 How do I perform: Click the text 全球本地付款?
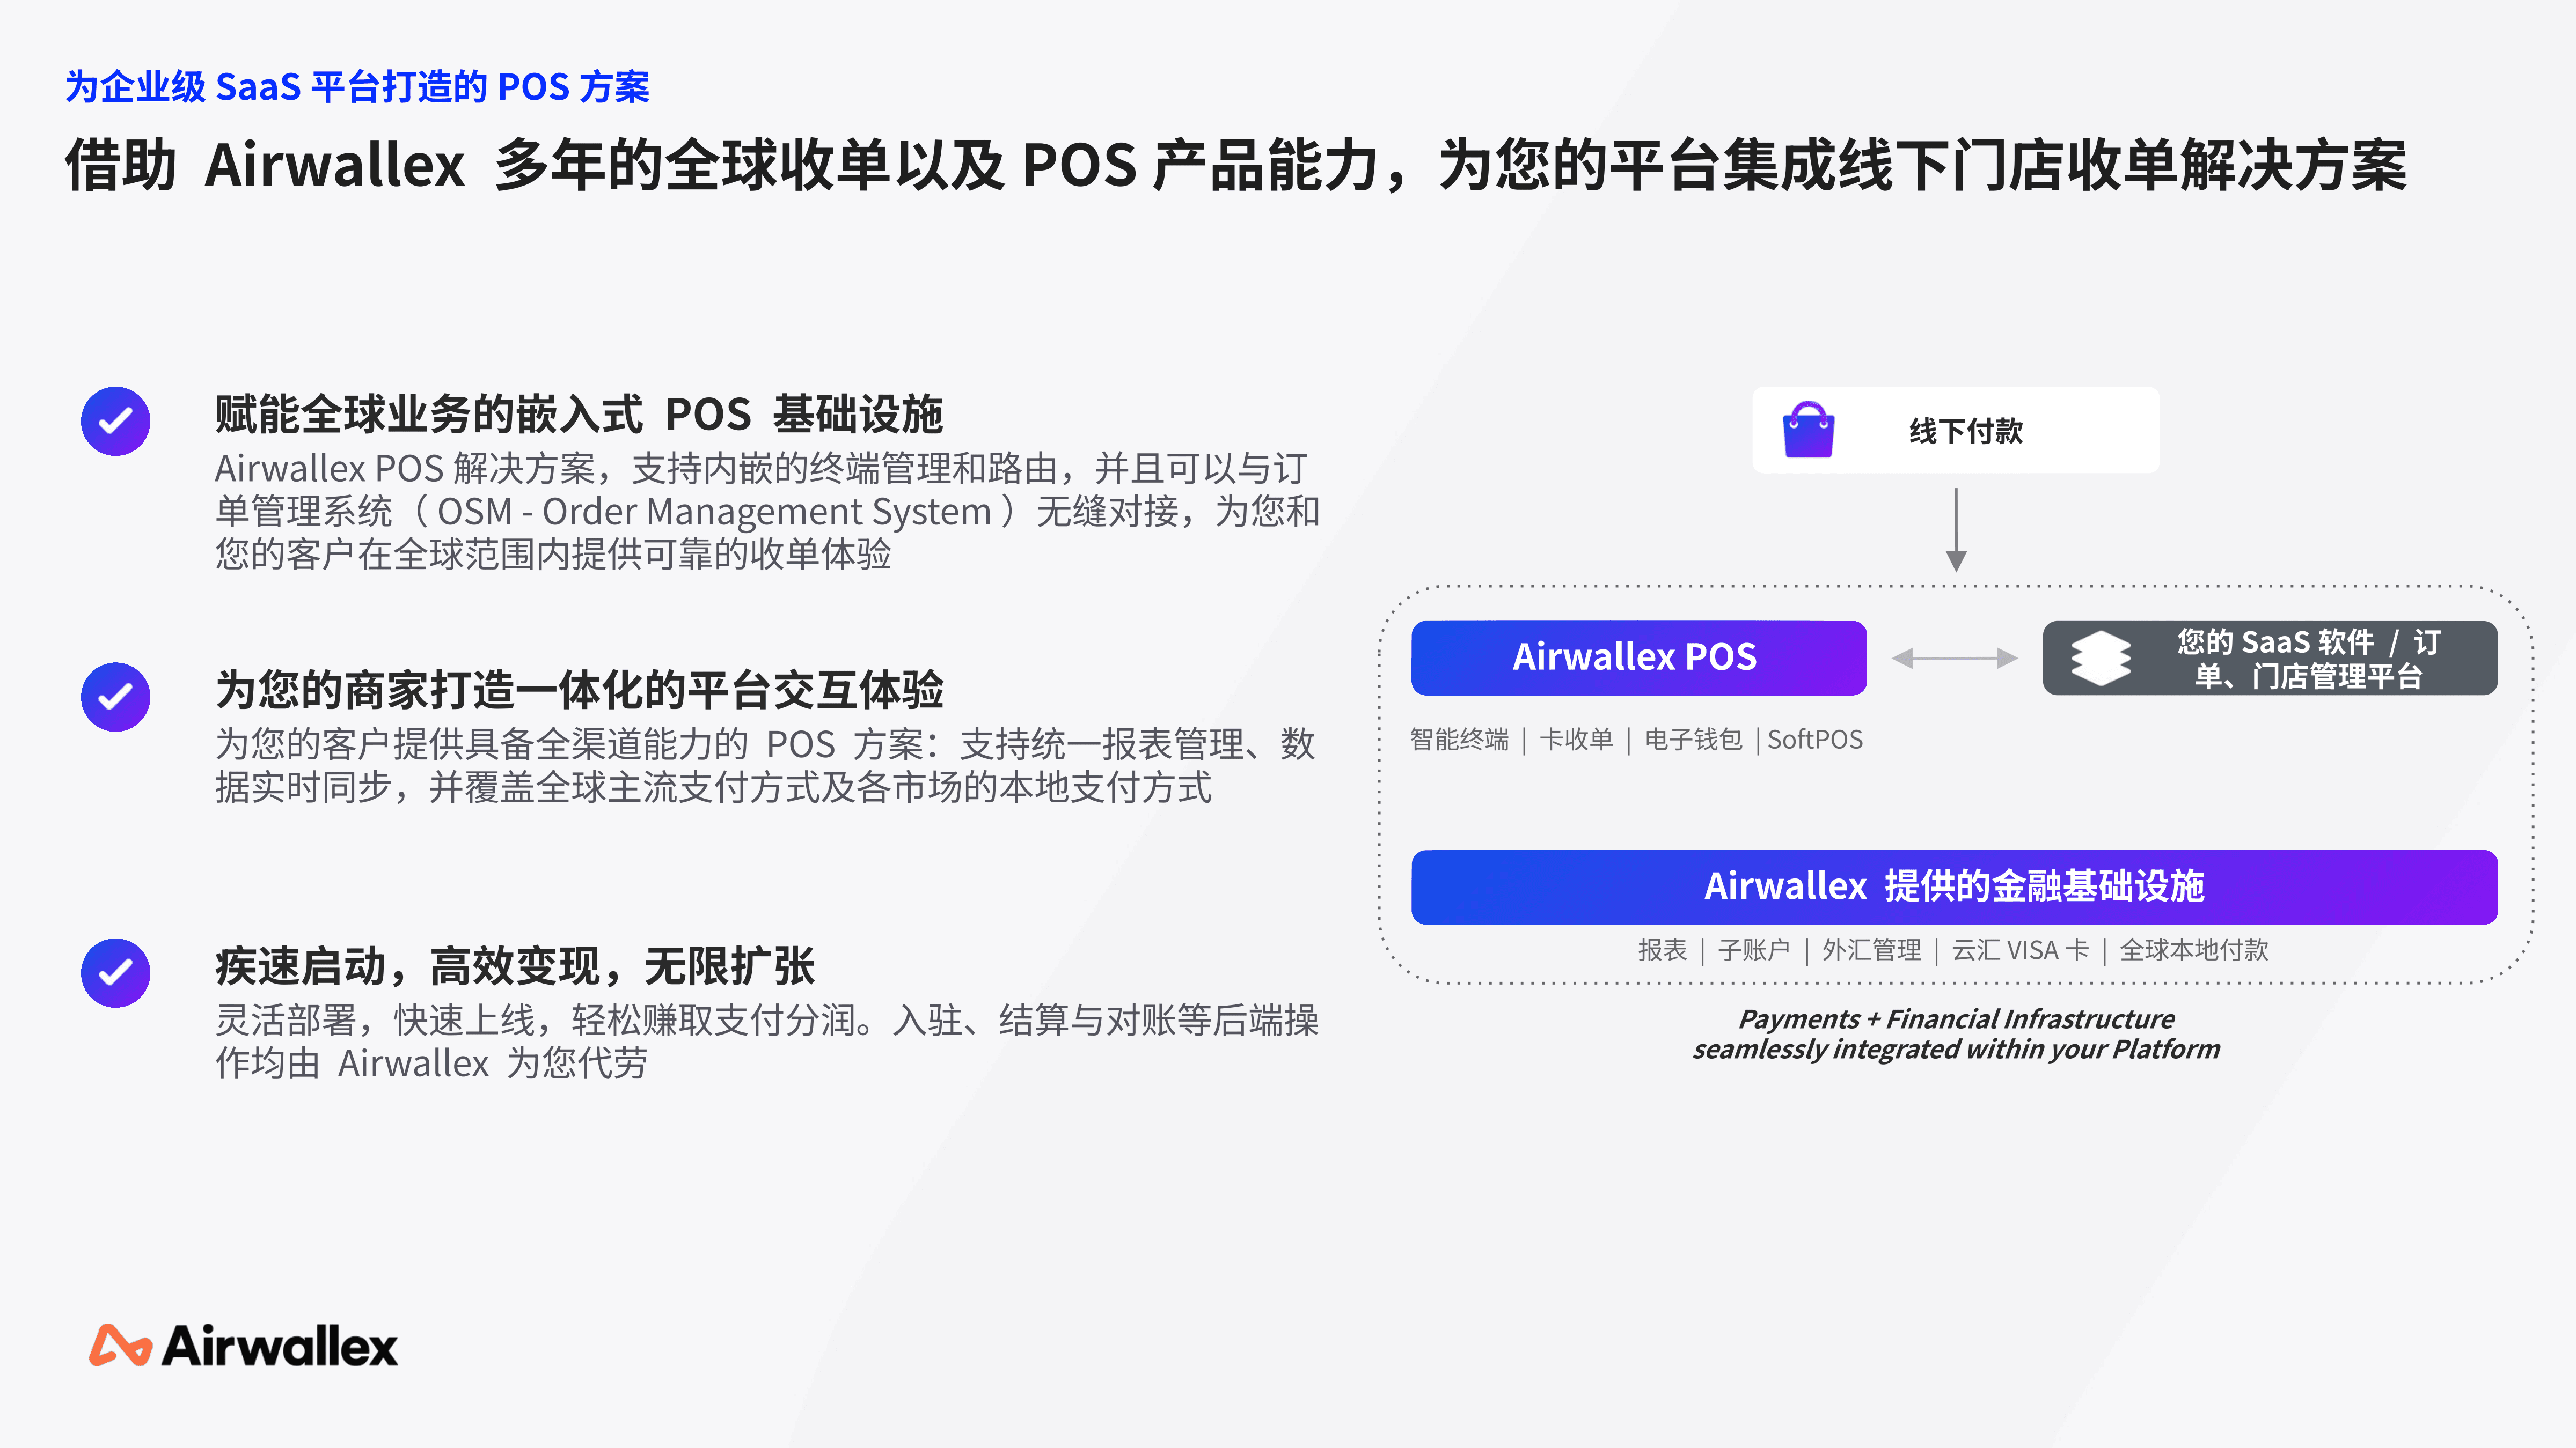pos(2194,949)
